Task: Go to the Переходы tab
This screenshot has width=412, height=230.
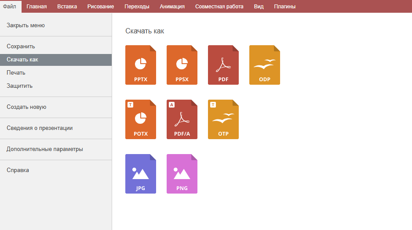Action: coord(137,7)
